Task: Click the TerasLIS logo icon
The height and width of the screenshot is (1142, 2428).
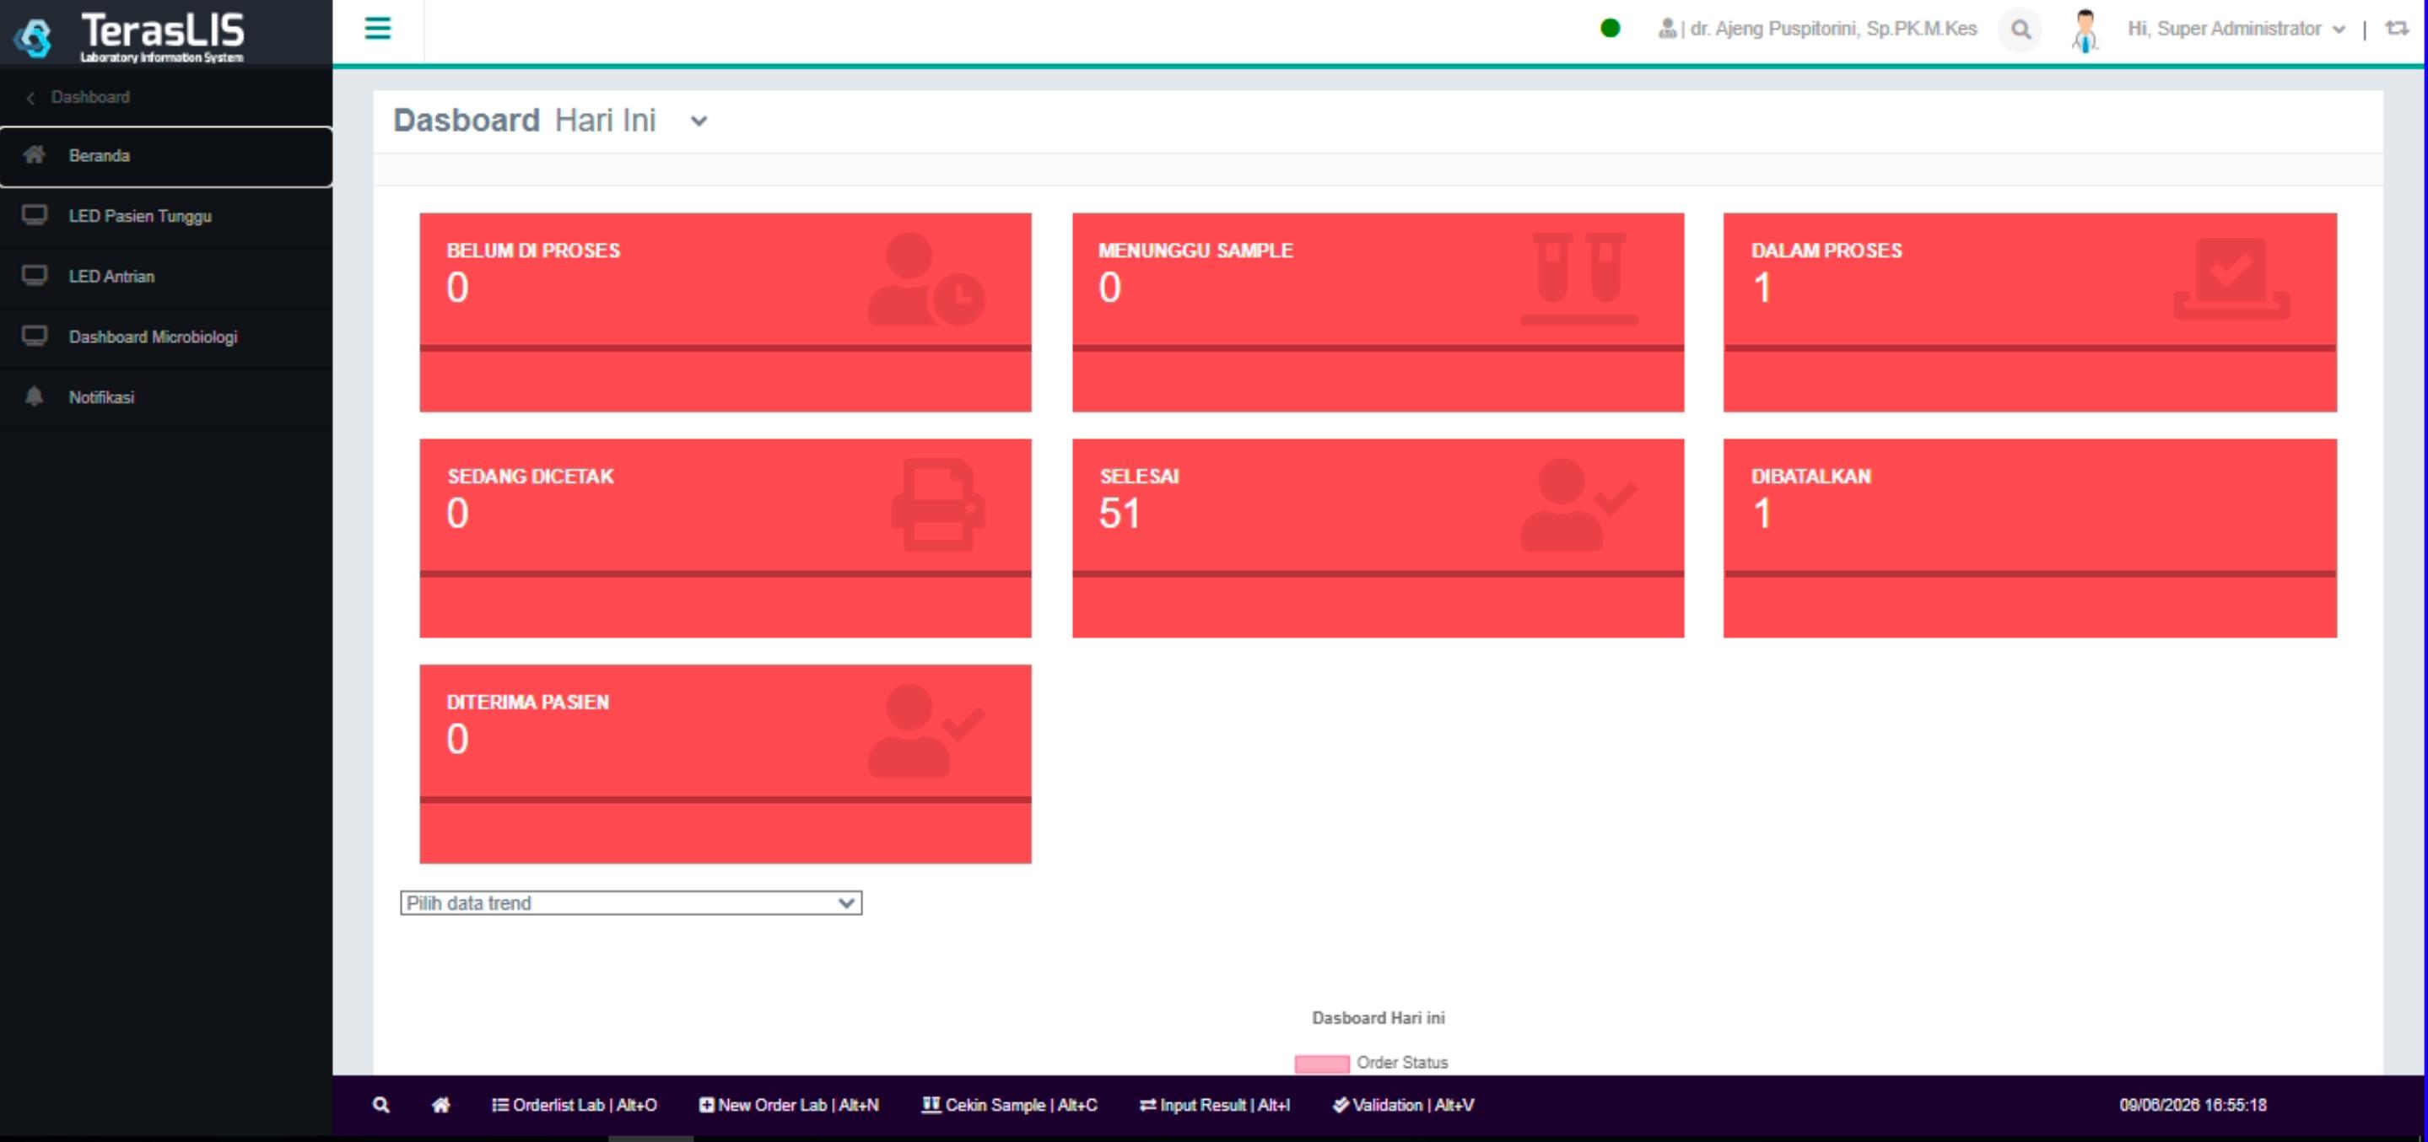Action: (x=34, y=37)
